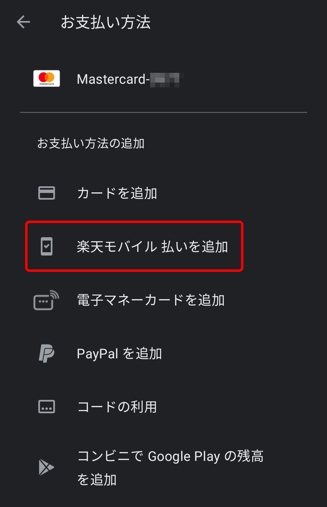Choose カードを追加 option
The width and height of the screenshot is (327, 507).
163,193
